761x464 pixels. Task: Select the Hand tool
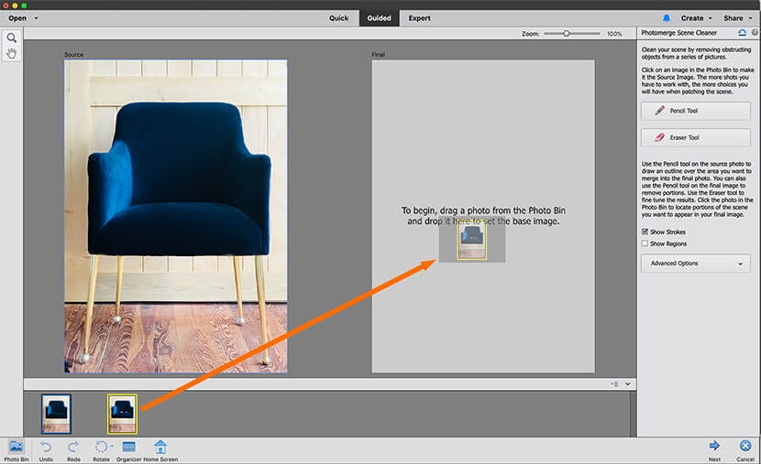point(12,53)
